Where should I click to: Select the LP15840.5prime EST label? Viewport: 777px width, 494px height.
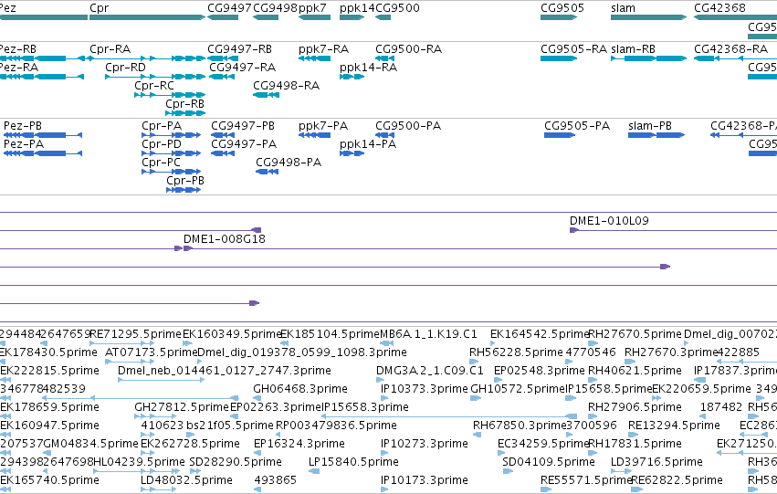coord(353,462)
